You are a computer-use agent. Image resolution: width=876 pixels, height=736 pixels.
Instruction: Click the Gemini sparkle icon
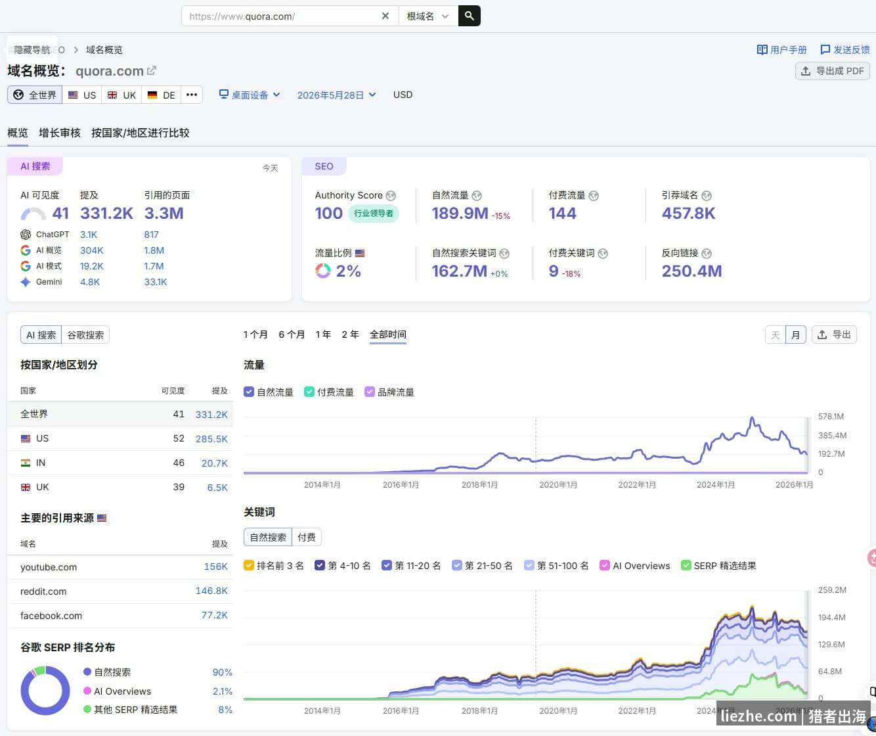pyautogui.click(x=26, y=282)
